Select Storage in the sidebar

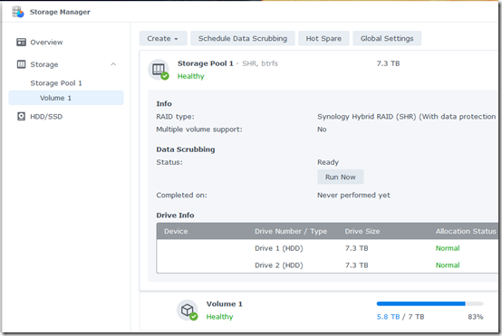coord(44,64)
